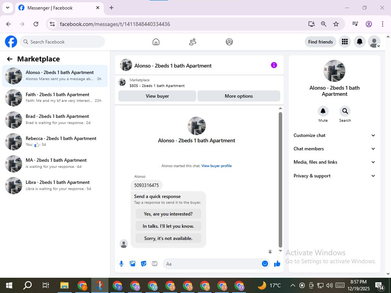Viewport: 391px width, 293px height.
Task: Expand Chat members section
Action: coord(334,149)
